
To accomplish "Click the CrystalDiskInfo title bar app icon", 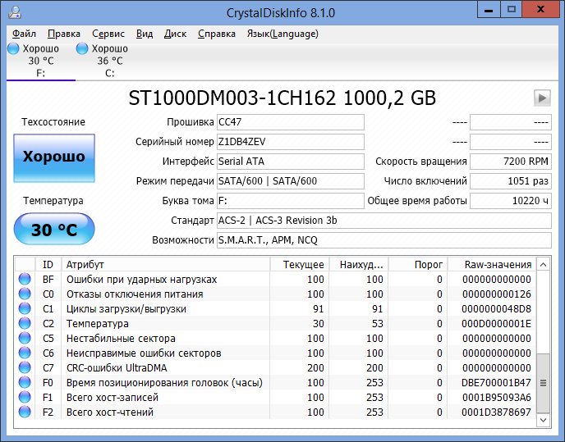I will (13, 12).
